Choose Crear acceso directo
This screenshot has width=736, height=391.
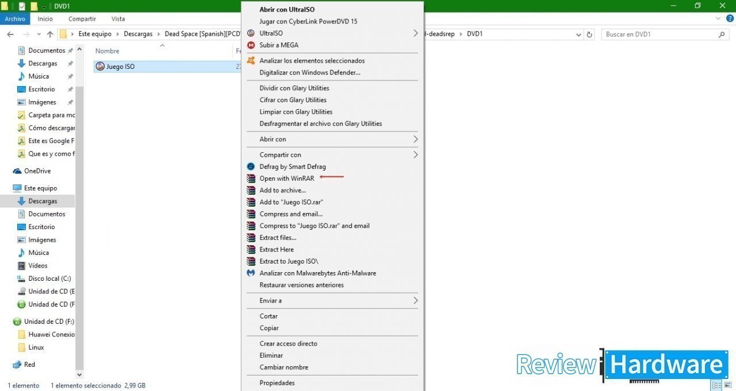pyautogui.click(x=289, y=343)
